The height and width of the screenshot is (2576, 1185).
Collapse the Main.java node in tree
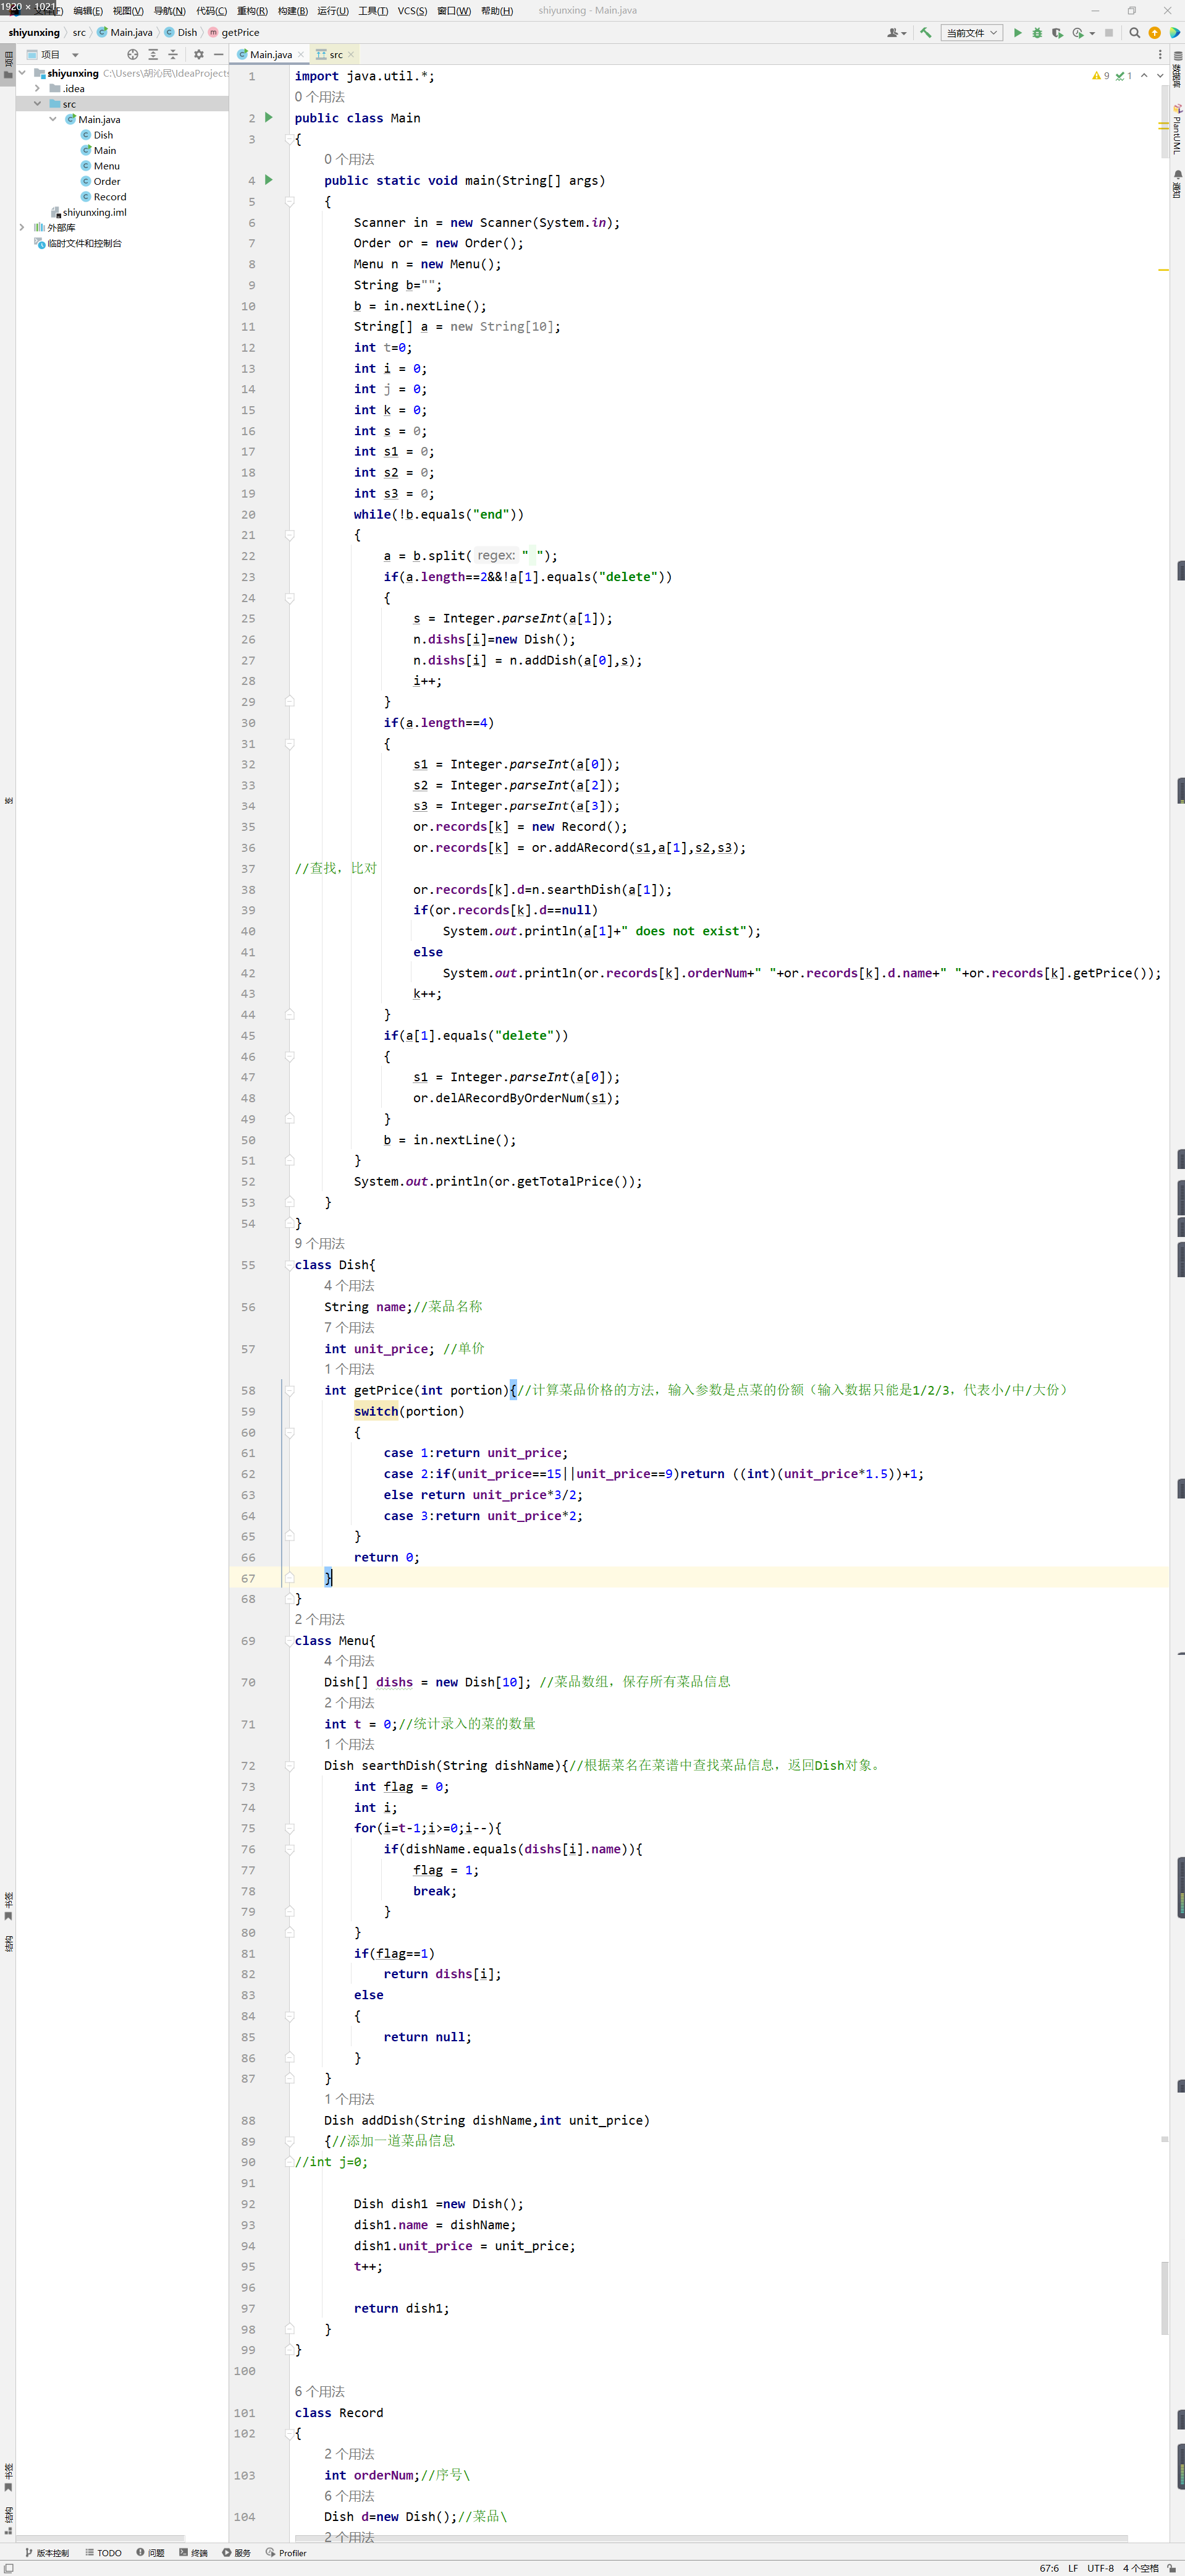pos(53,120)
